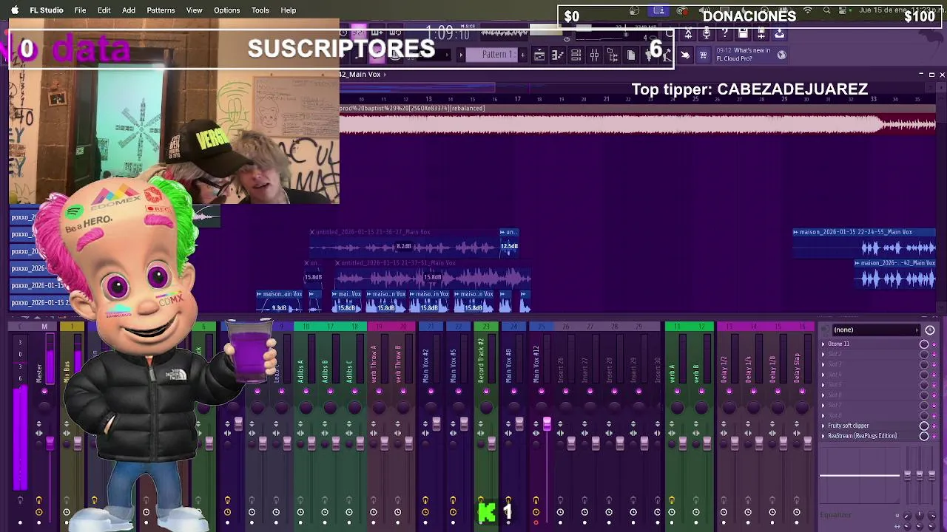Click the clock icon under Adlibs A track
The height and width of the screenshot is (532, 947).
click(x=300, y=512)
